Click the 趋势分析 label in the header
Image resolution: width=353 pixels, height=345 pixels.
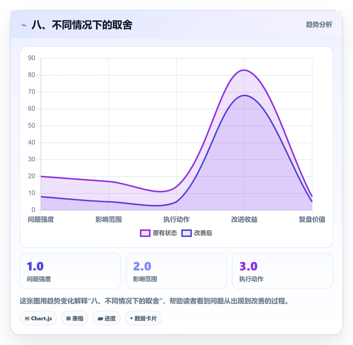[319, 25]
